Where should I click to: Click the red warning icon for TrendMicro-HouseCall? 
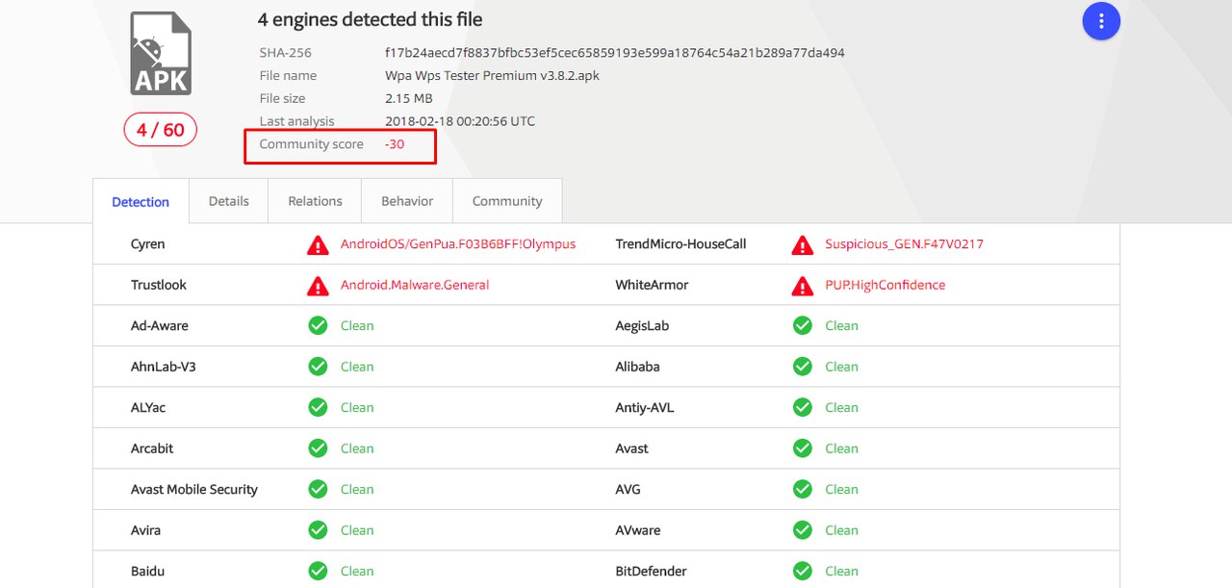coord(802,244)
